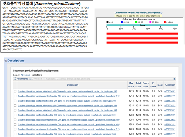Open accession AB565343.1
185x137 pixels.
coord(170,91)
